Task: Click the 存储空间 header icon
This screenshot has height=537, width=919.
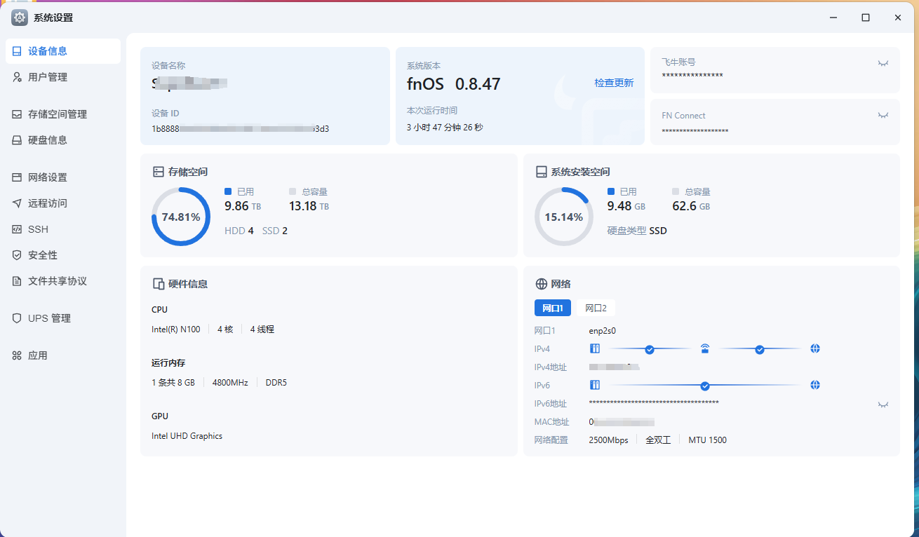Action: [x=159, y=172]
